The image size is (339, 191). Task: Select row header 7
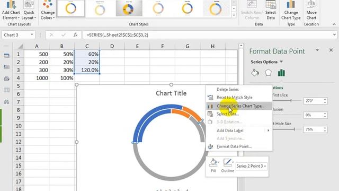point(19,102)
